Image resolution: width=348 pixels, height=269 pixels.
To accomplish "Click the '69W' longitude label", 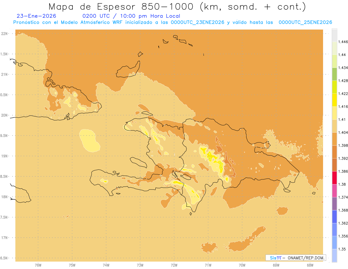I will click(276, 265).
